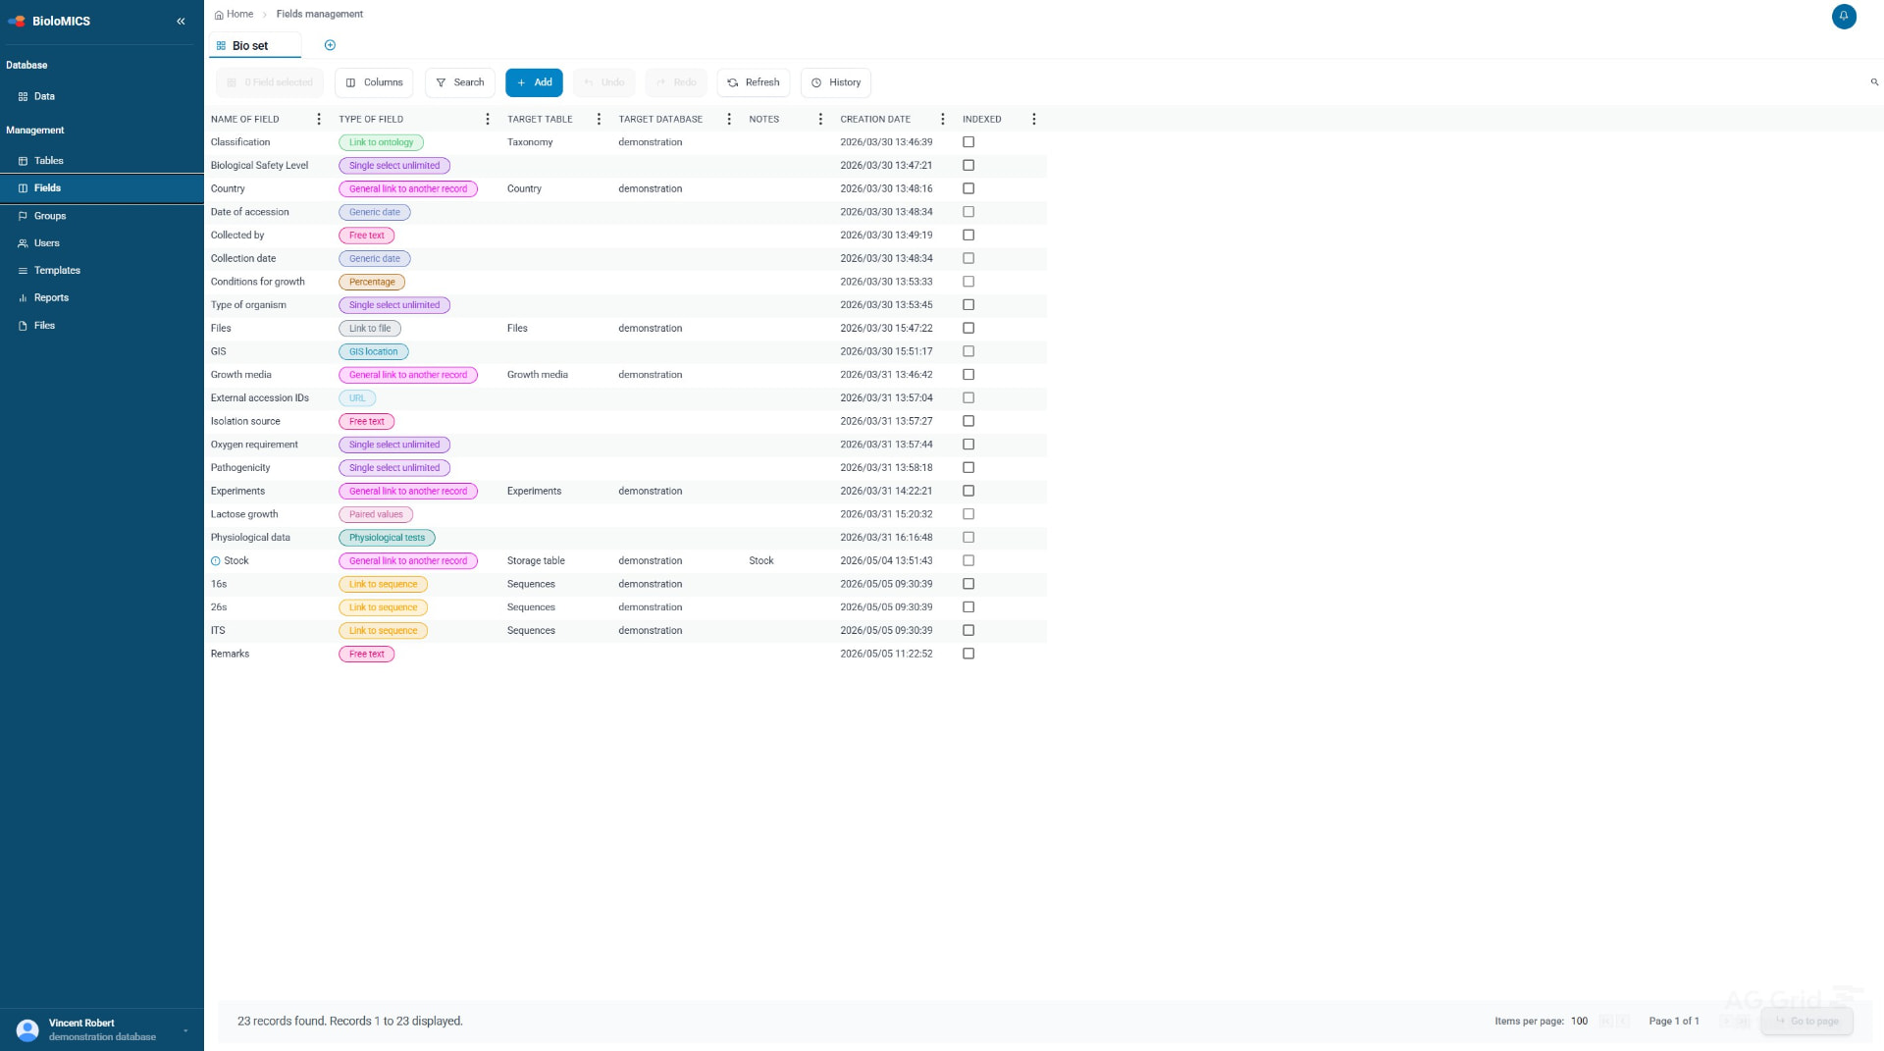The image size is (1884, 1051).
Task: Click the user avatar icon in the sidebar footer
Action: pyautogui.click(x=27, y=1029)
